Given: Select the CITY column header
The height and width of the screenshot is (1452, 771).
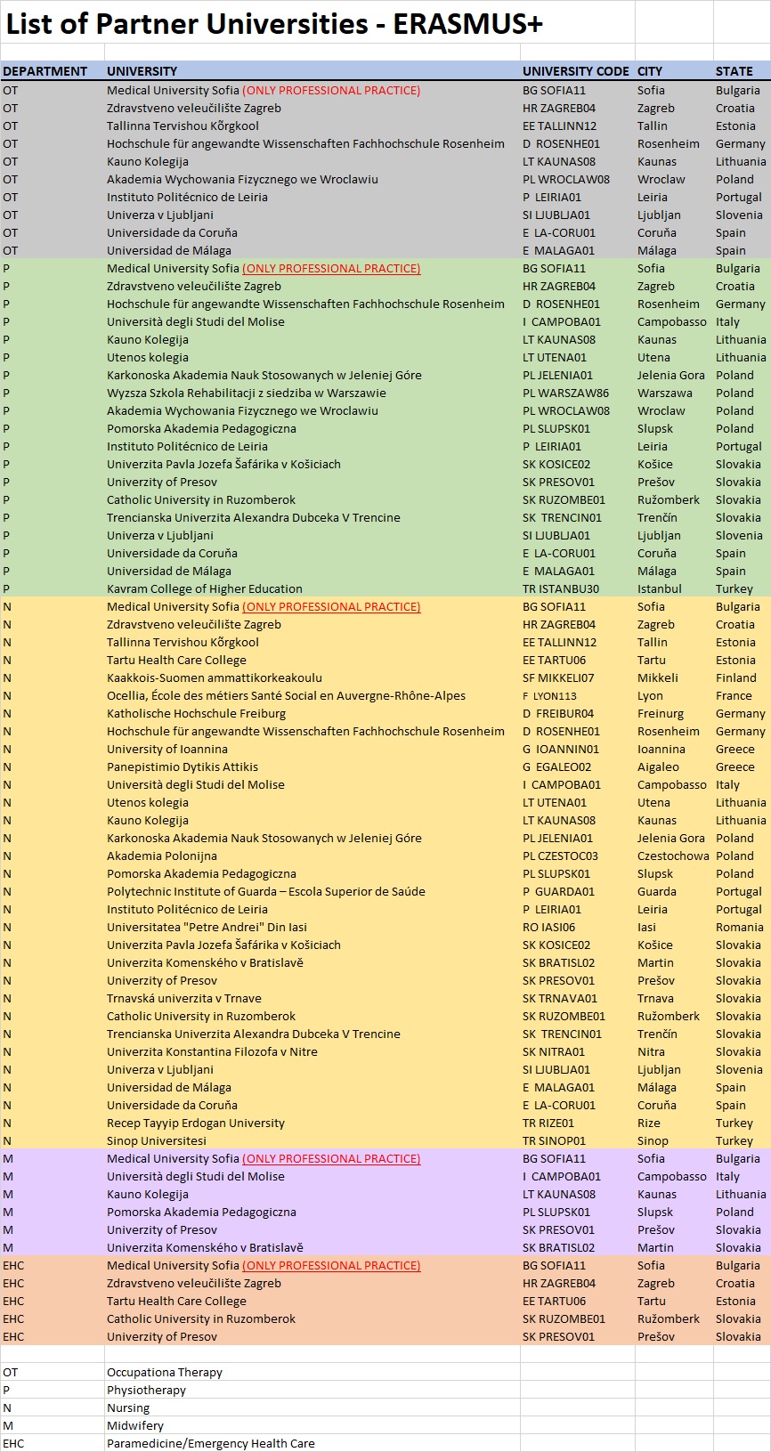Looking at the screenshot, I should point(650,71).
